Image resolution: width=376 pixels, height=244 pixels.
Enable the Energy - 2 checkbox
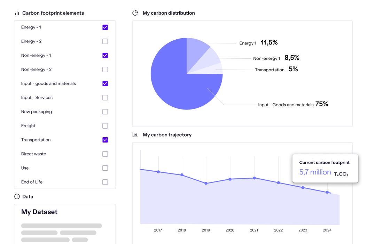click(105, 41)
